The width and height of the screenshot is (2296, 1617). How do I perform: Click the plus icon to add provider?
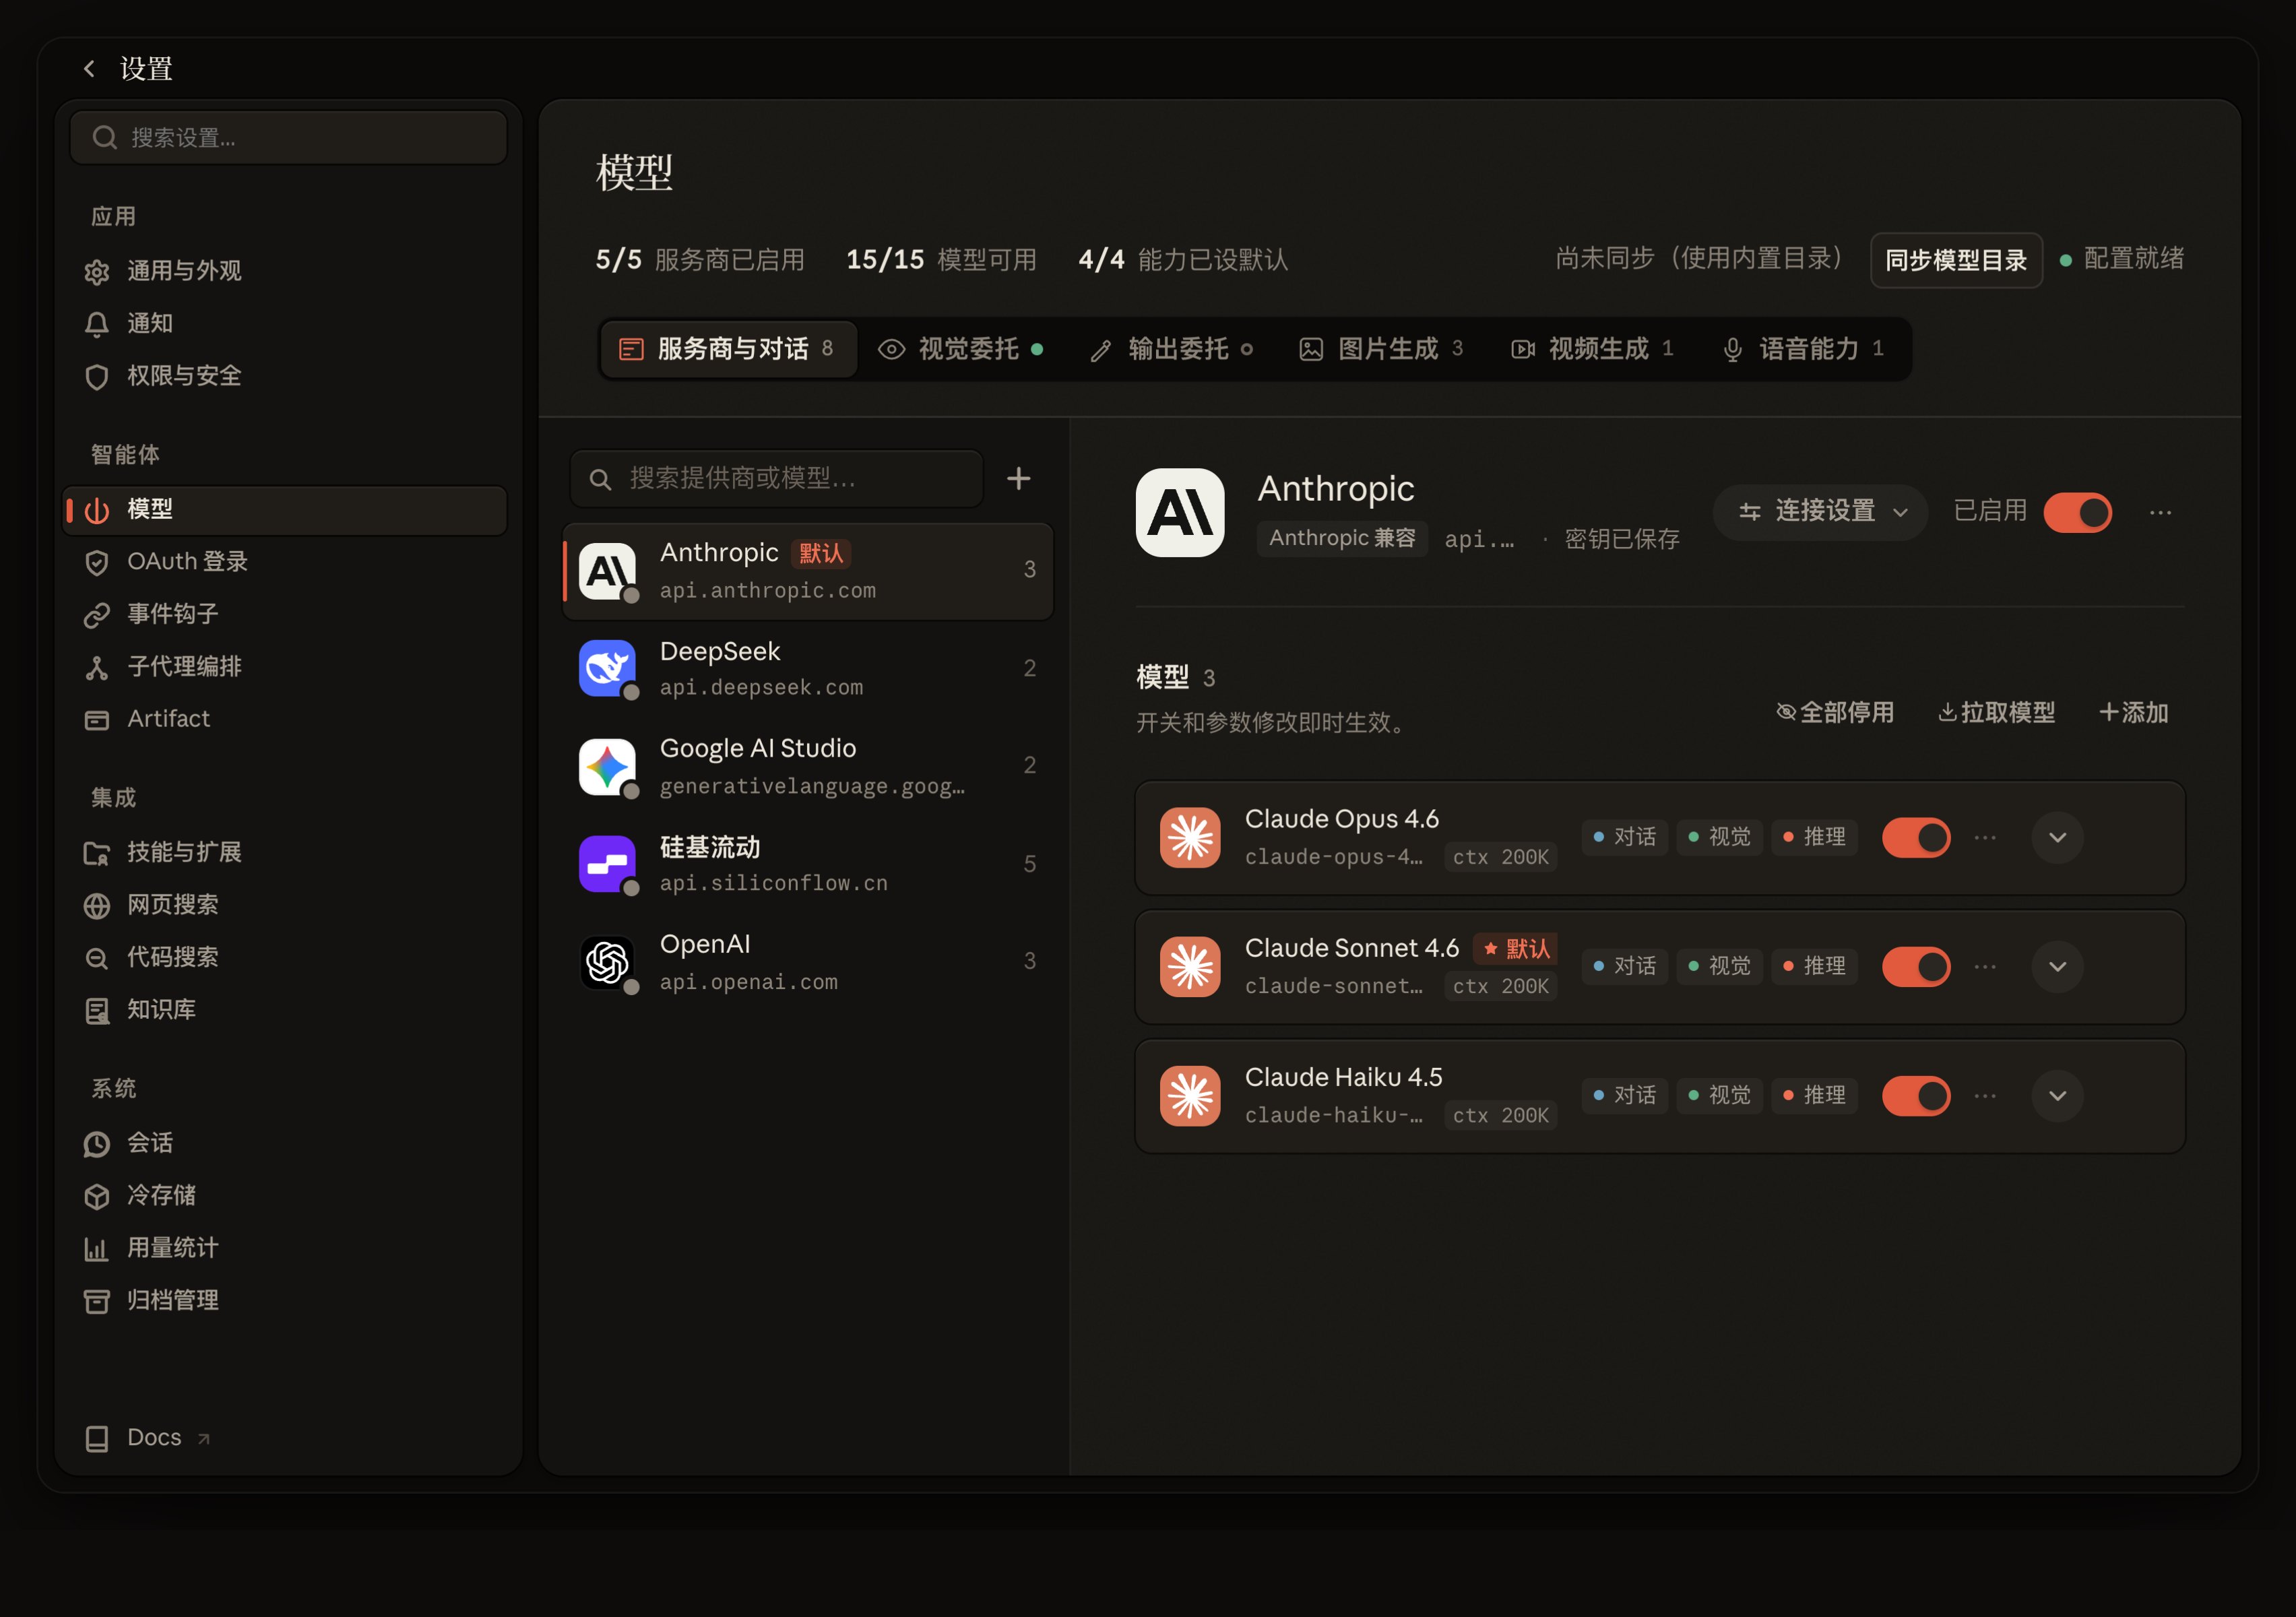click(1018, 479)
